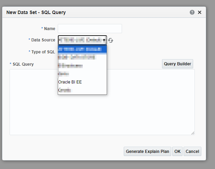Cancel the new data set
The width and height of the screenshot is (215, 169).
click(x=192, y=151)
